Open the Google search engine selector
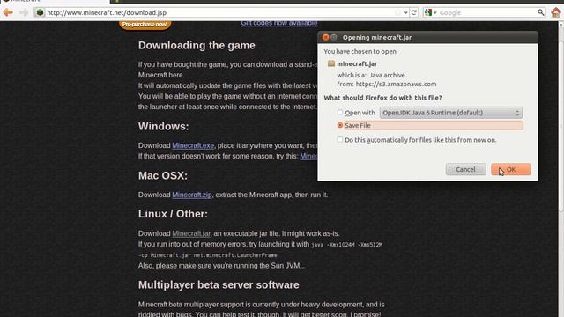The image size is (564, 317). coord(430,12)
